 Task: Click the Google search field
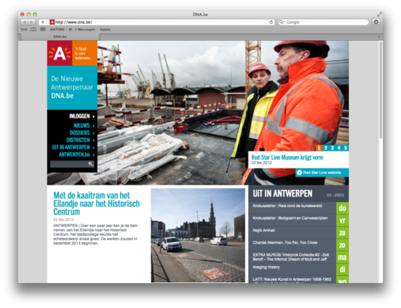point(323,22)
